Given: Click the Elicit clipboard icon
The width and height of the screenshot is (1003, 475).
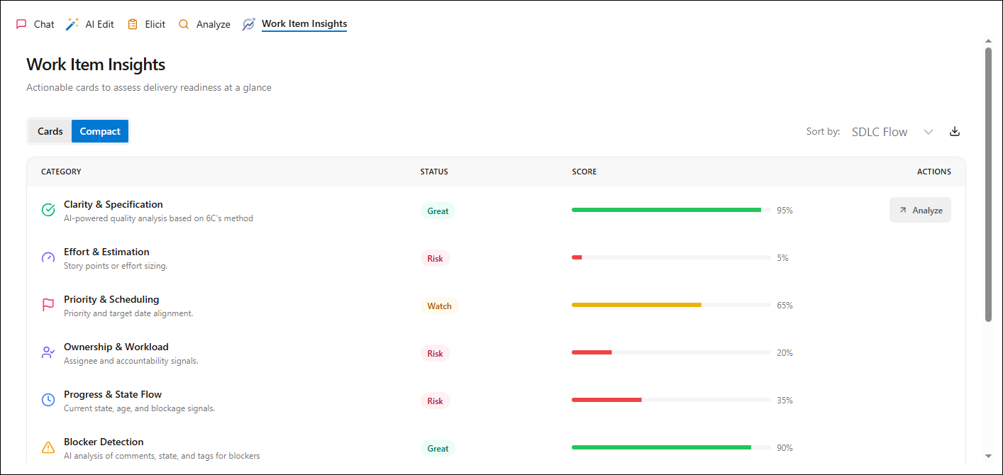Looking at the screenshot, I should coord(133,24).
